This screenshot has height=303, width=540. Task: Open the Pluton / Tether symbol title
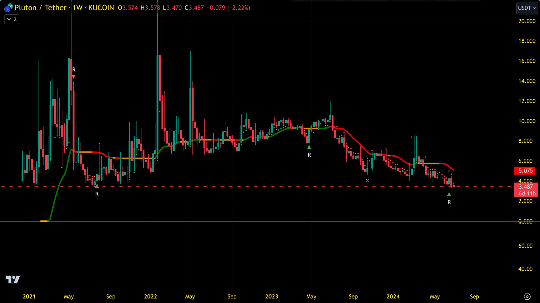(40, 8)
